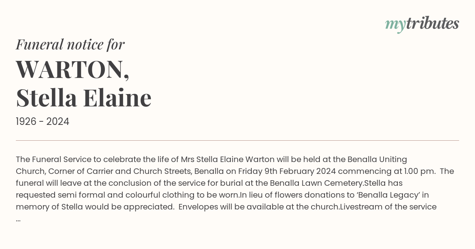
Task: Click 'The Funeral Service' opening words
Action: click(53, 159)
